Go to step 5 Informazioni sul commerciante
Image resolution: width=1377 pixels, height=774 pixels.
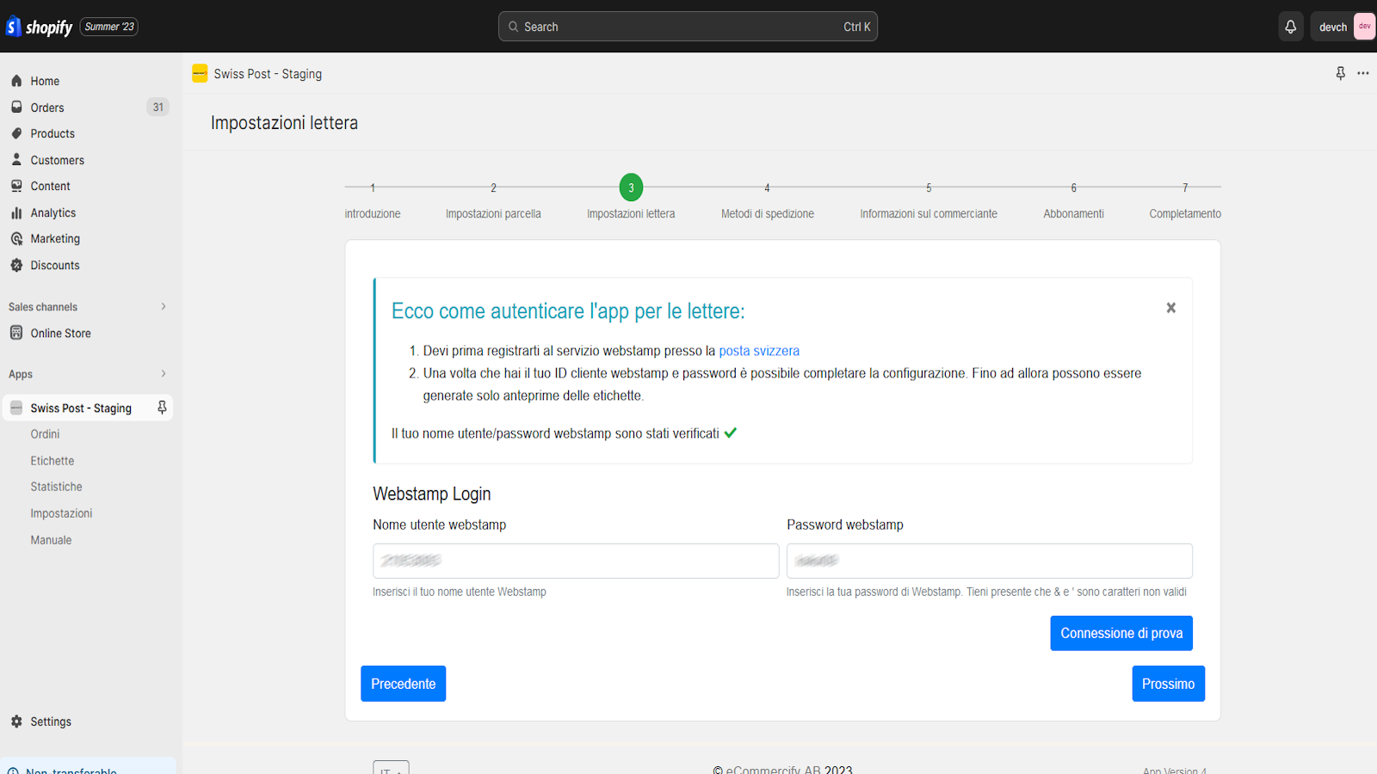coord(929,200)
